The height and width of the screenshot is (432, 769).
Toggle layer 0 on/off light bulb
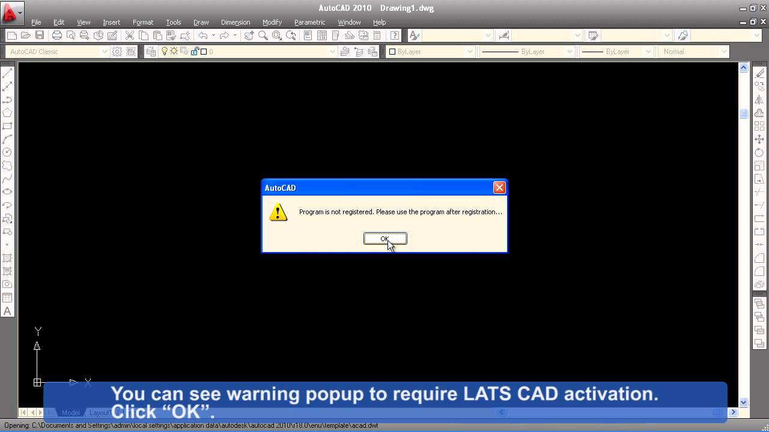165,52
